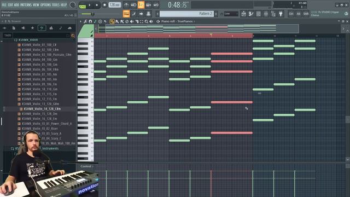Show the Channel rack view
This screenshot has height=197, width=350.
[x=259, y=14]
